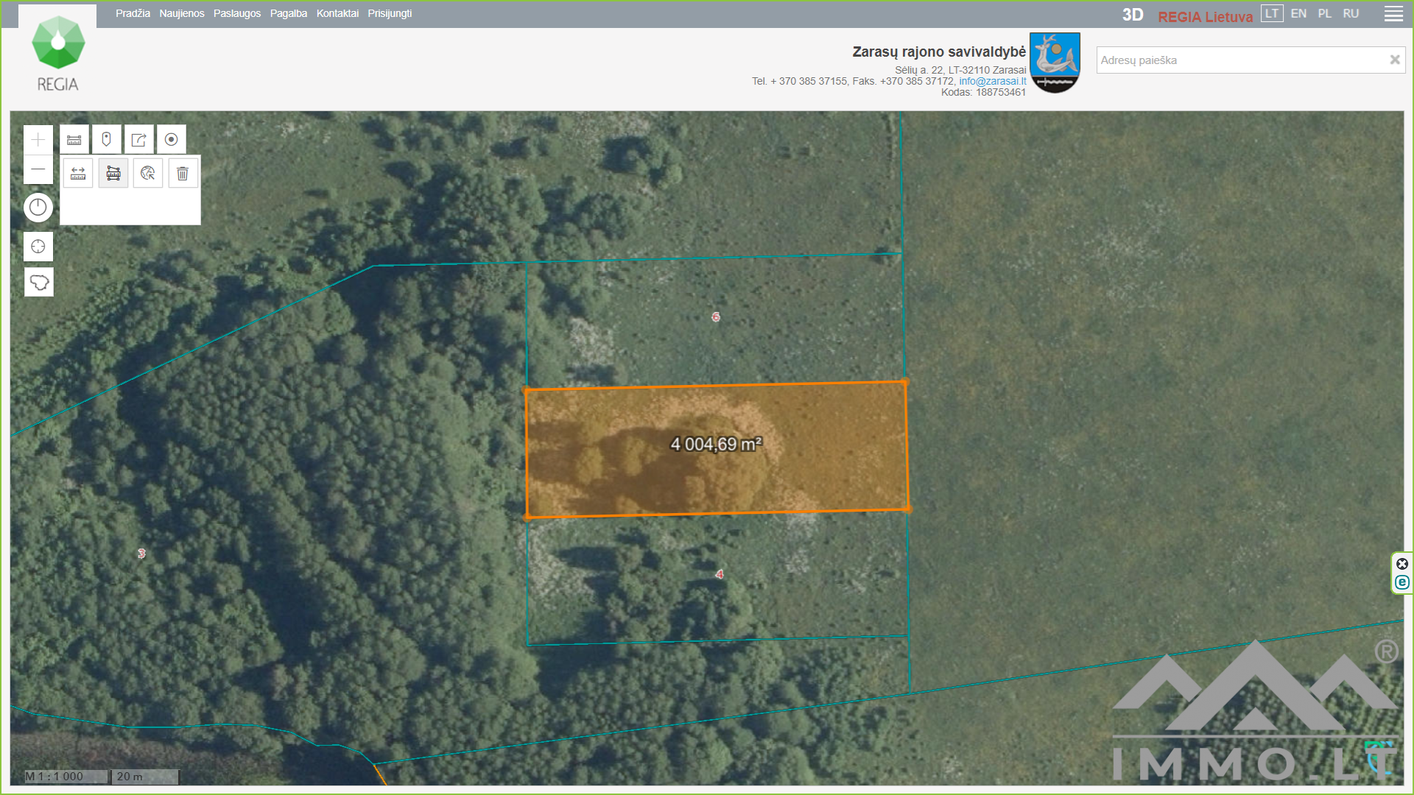
Task: Click the 20 m scale bar
Action: (145, 776)
